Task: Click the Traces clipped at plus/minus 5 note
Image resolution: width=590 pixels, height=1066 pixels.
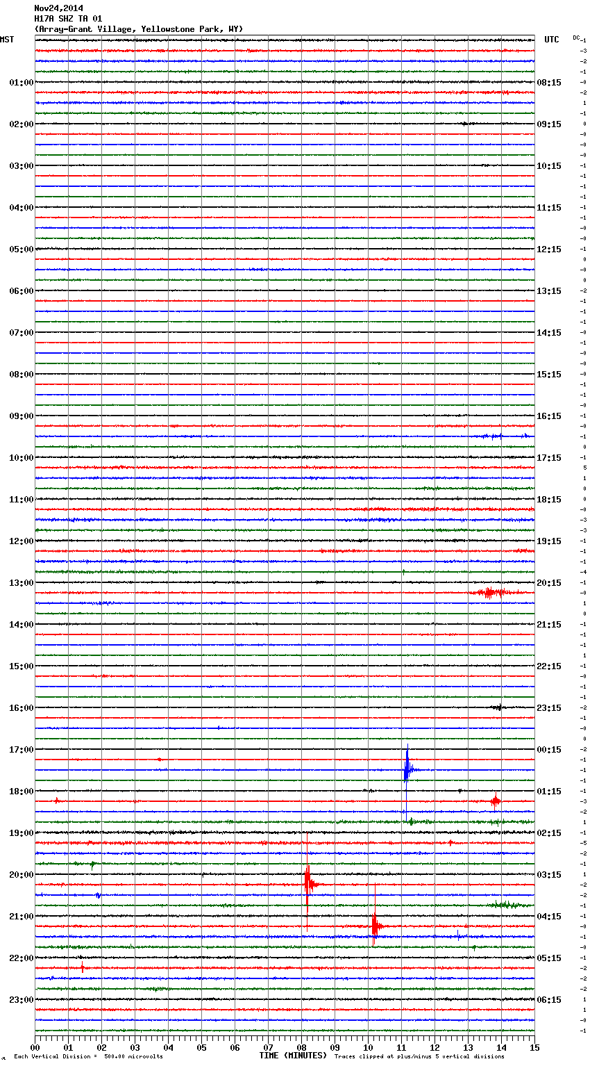Action: coord(419,1057)
